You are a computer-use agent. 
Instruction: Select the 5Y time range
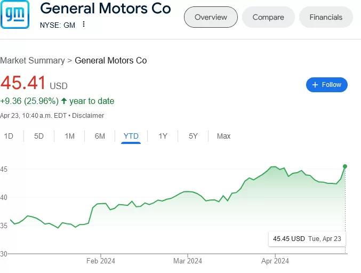coord(193,136)
